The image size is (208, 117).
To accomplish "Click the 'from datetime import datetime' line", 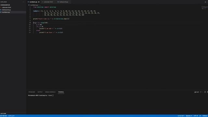I will 45,7.
